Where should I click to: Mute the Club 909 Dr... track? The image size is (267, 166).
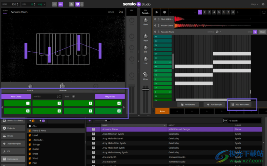tap(155, 19)
